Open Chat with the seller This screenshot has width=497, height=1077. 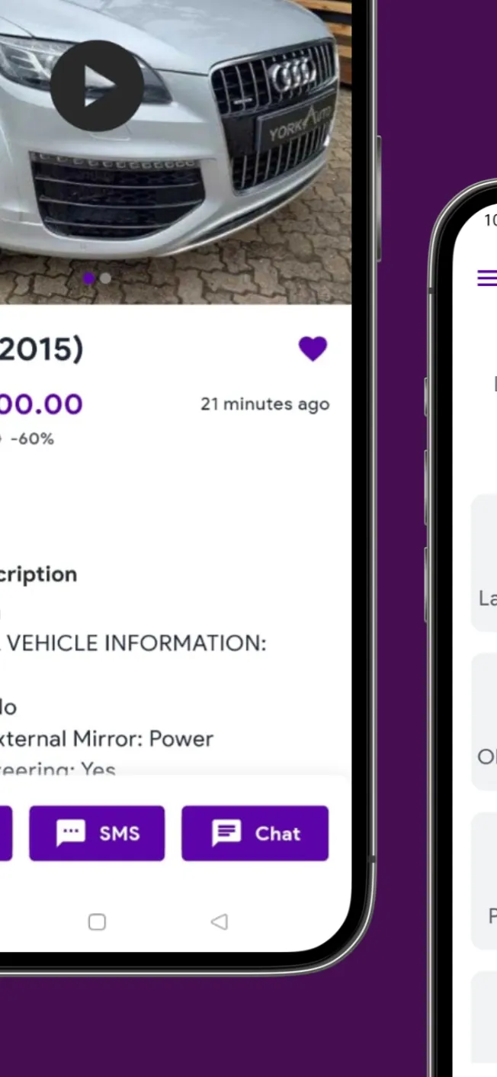pos(255,833)
